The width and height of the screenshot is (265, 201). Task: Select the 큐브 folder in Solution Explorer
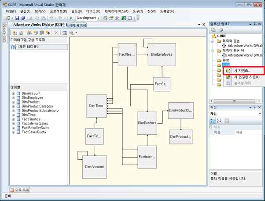click(225, 60)
